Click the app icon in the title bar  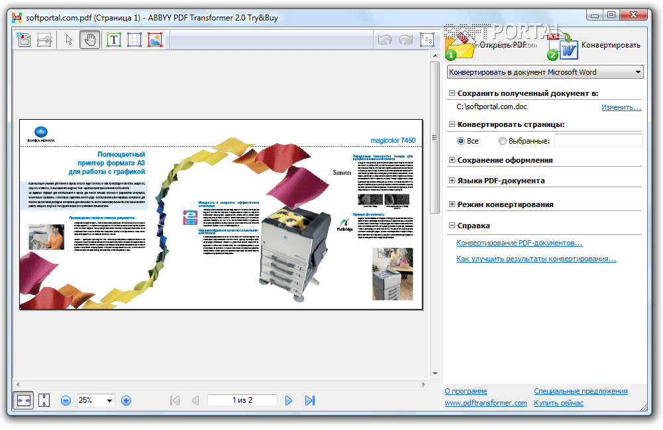[17, 18]
